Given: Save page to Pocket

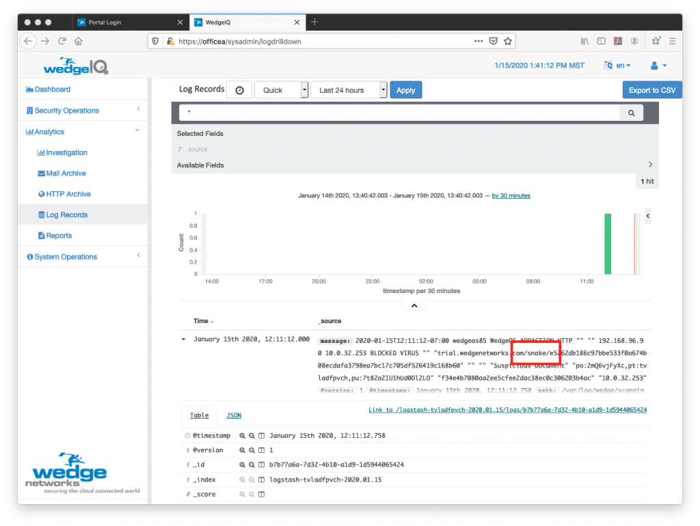Looking at the screenshot, I should (x=494, y=41).
